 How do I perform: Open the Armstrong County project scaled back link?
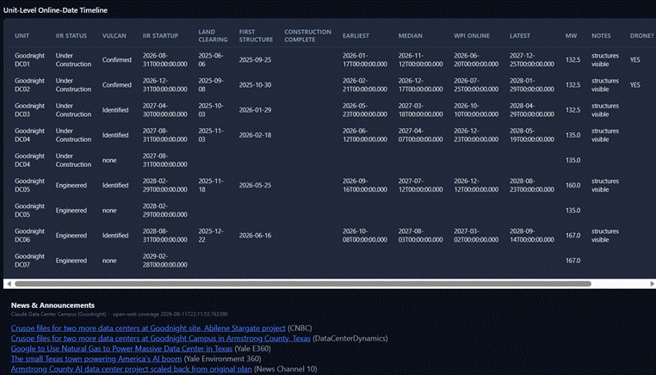point(132,369)
